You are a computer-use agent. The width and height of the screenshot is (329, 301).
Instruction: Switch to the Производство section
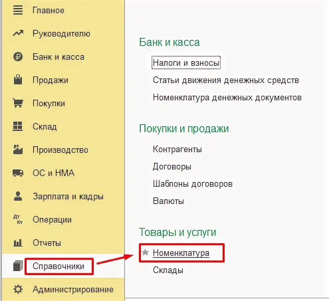(x=60, y=150)
